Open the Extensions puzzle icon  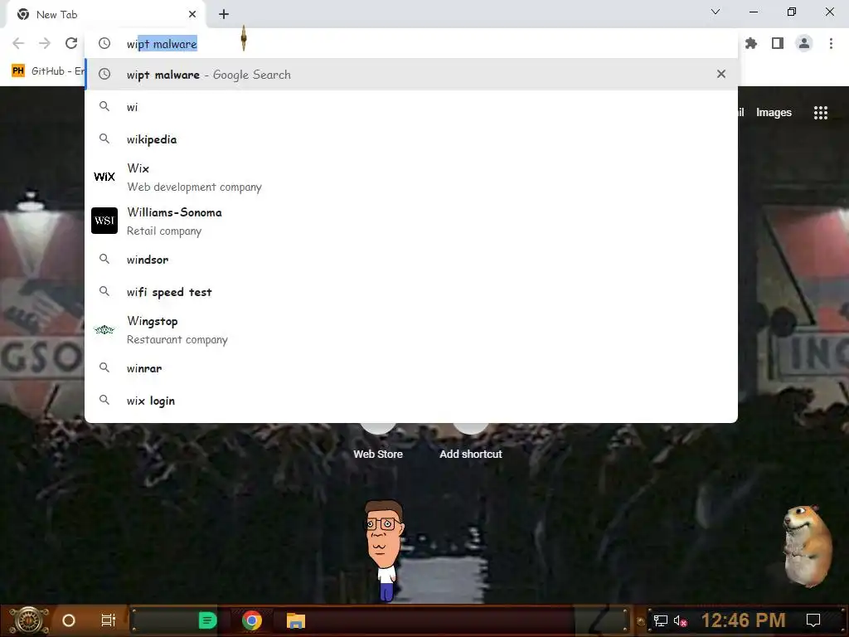tap(751, 43)
